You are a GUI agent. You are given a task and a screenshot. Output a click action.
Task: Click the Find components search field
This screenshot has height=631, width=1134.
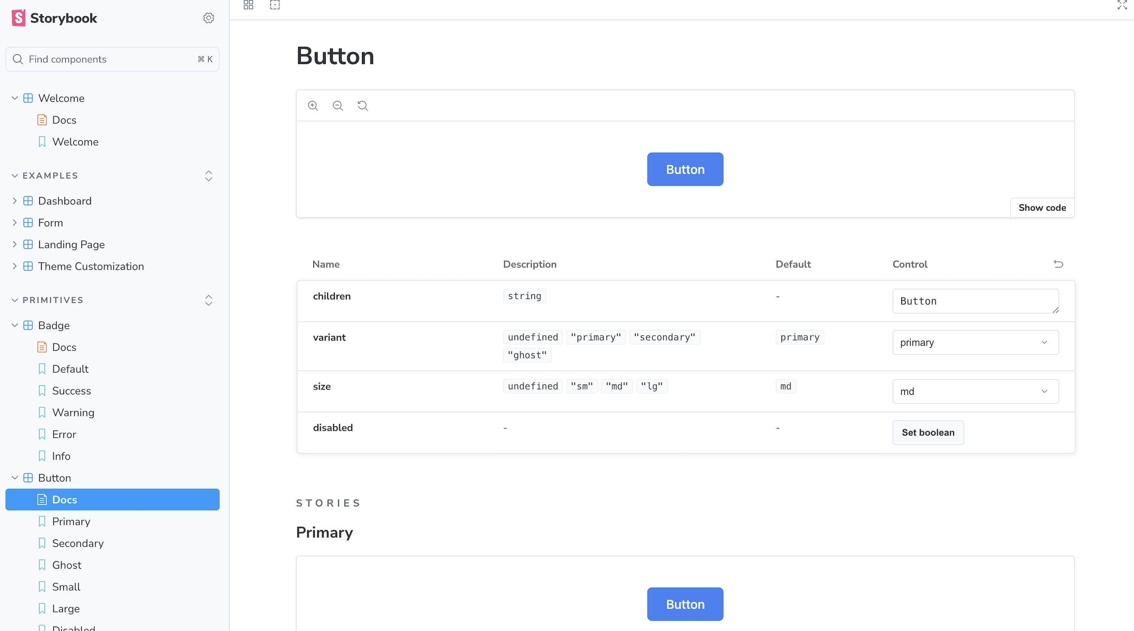(x=112, y=59)
